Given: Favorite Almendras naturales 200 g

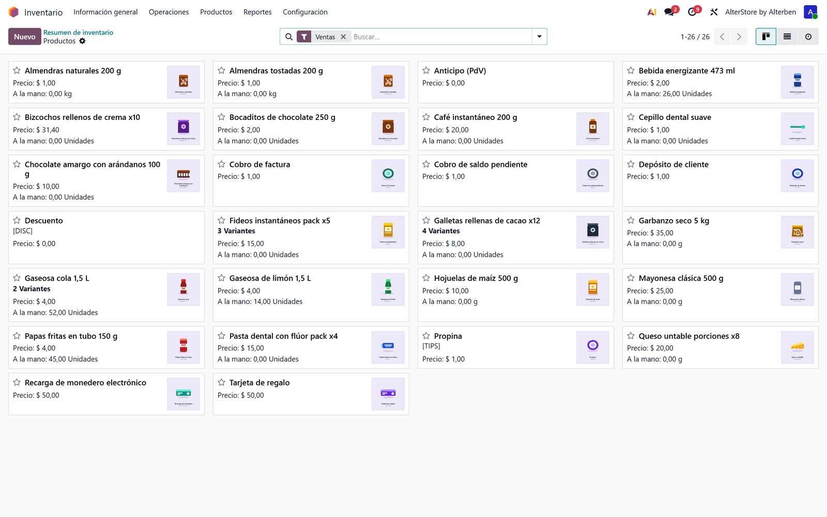Looking at the screenshot, I should [17, 70].
